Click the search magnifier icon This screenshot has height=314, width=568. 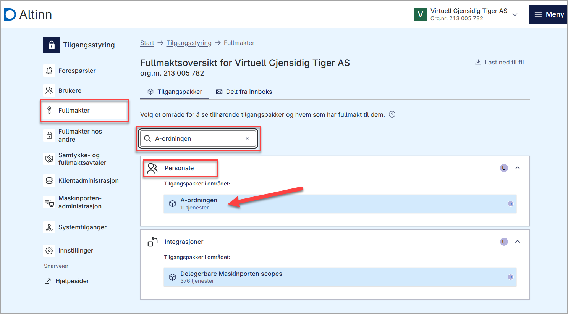point(147,138)
